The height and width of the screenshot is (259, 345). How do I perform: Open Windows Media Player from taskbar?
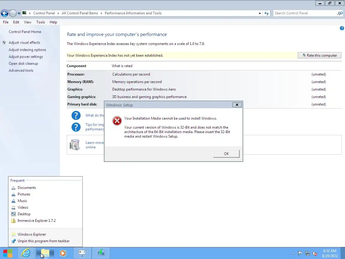click(63, 253)
